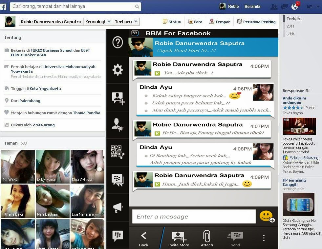Image resolution: width=322 pixels, height=249 pixels.
Task: Open Facebook notifications with the globe icon
Action: 294,6
